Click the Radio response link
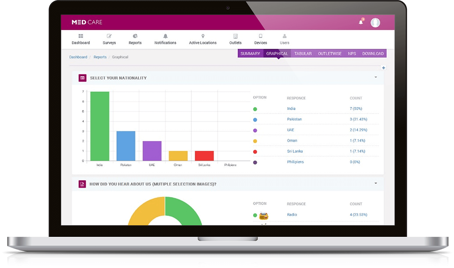454x268 pixels. coord(292,215)
